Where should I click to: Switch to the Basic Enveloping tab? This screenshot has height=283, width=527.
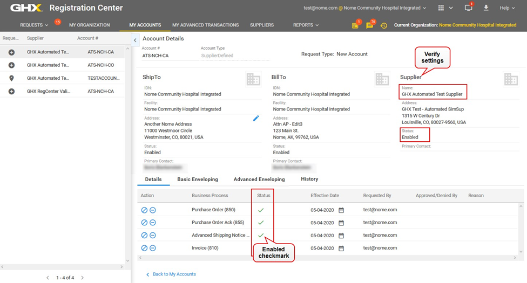tap(198, 180)
